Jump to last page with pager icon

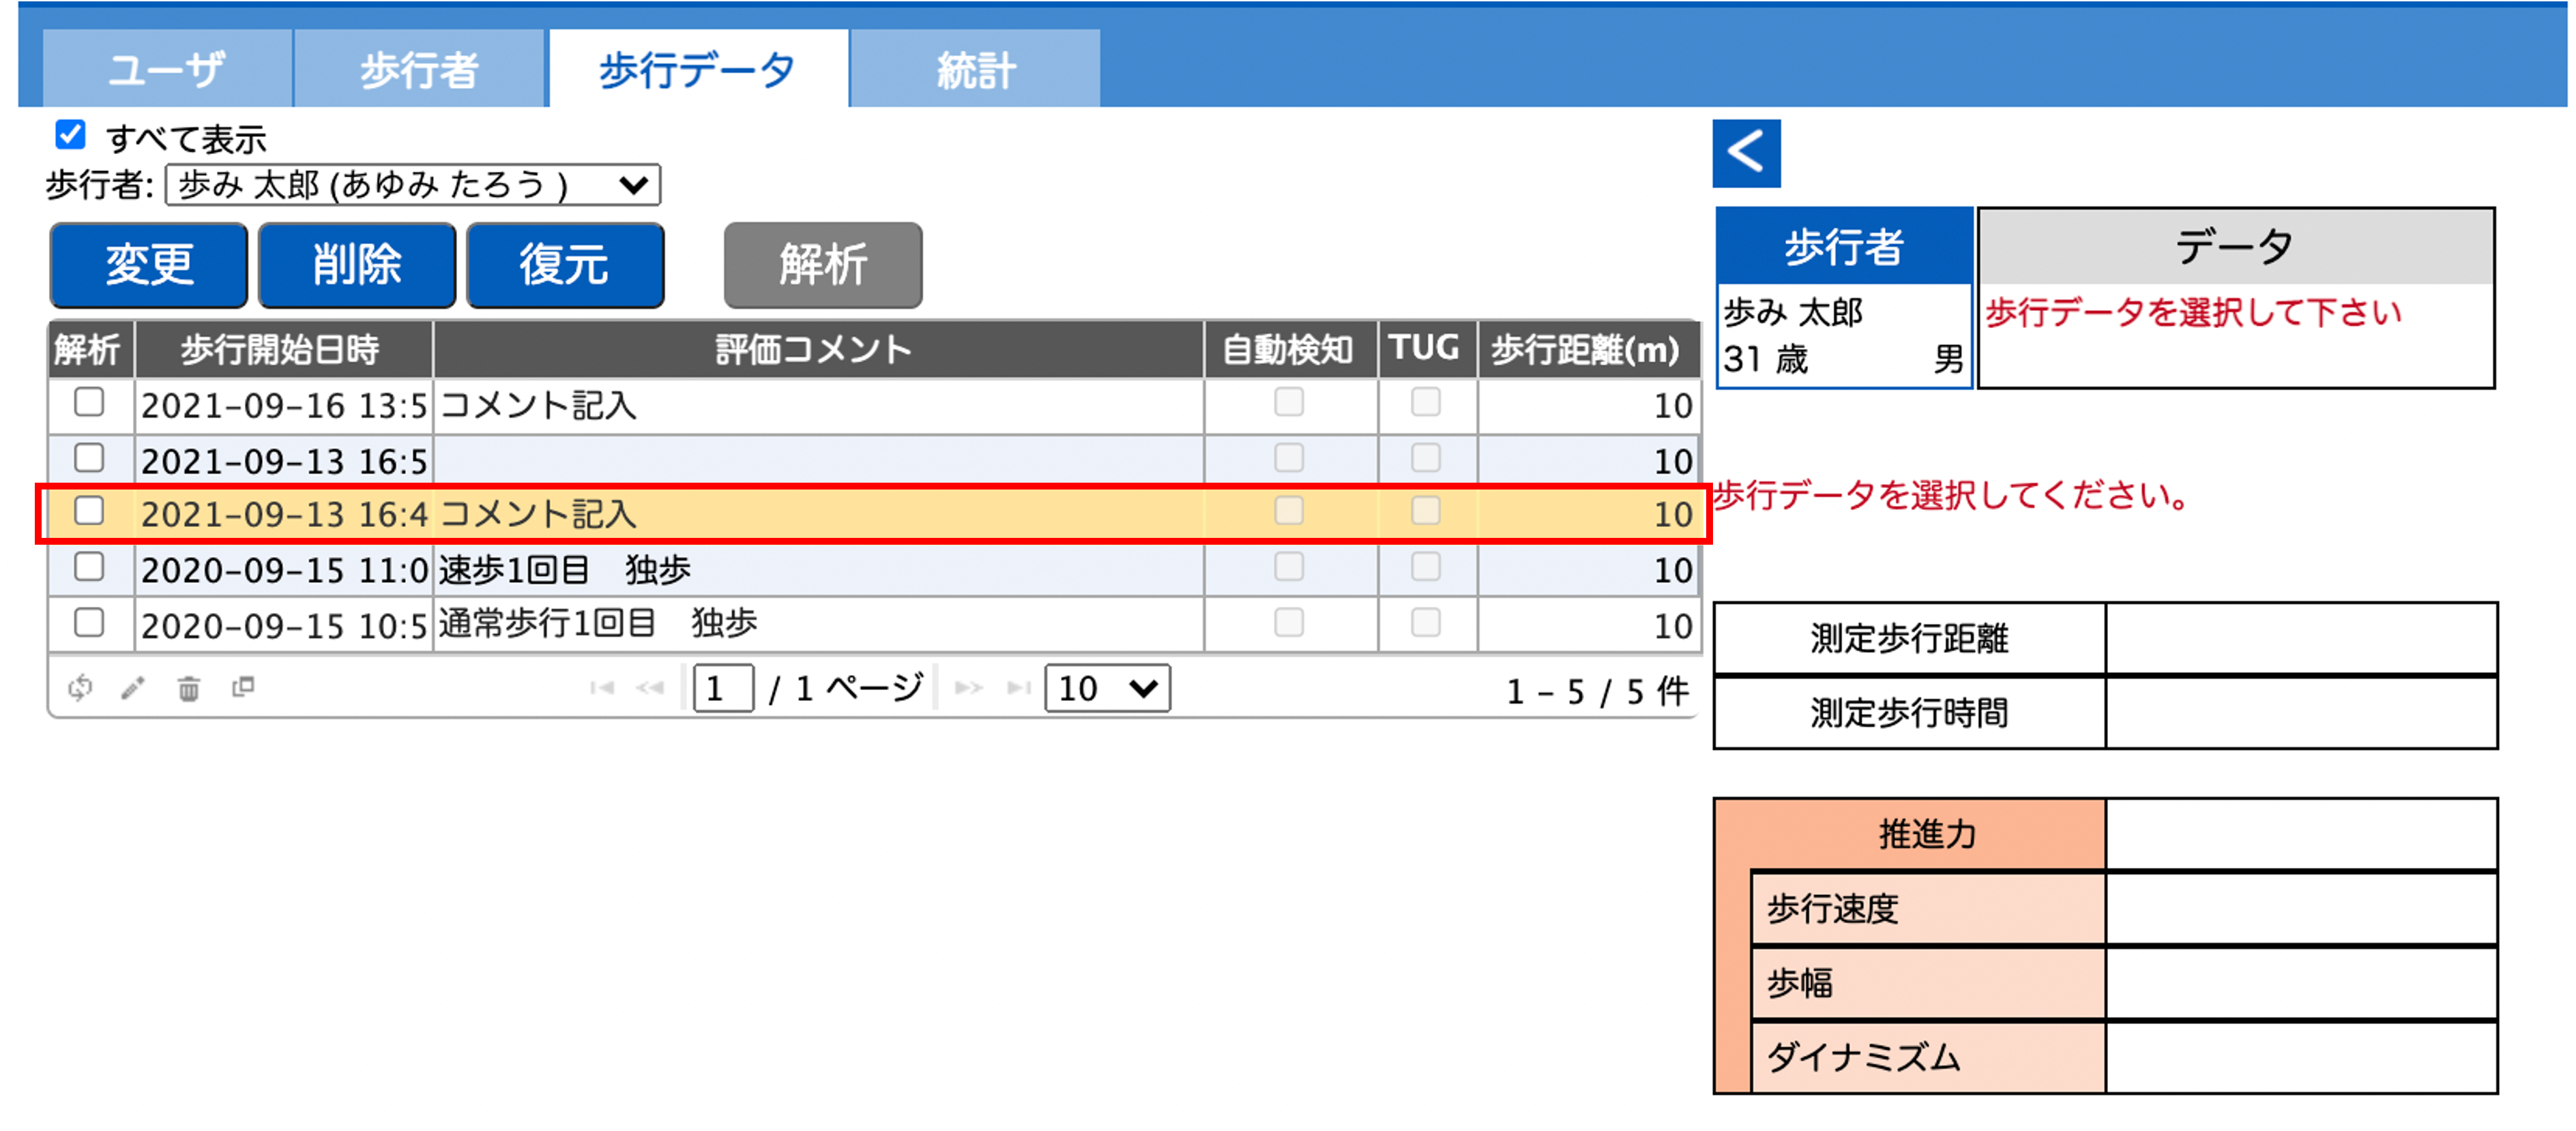1018,687
